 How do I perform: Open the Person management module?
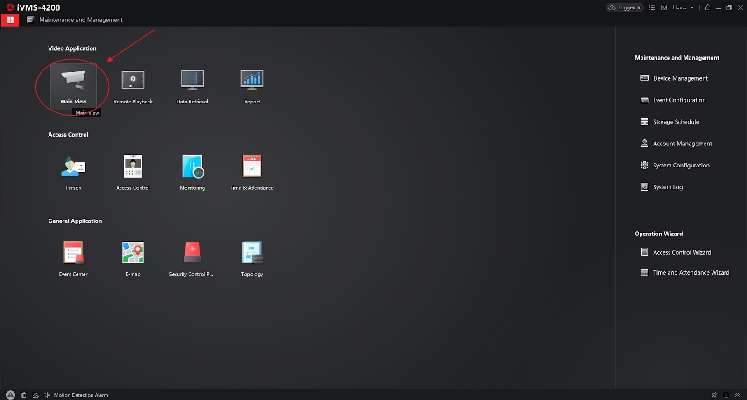click(73, 172)
